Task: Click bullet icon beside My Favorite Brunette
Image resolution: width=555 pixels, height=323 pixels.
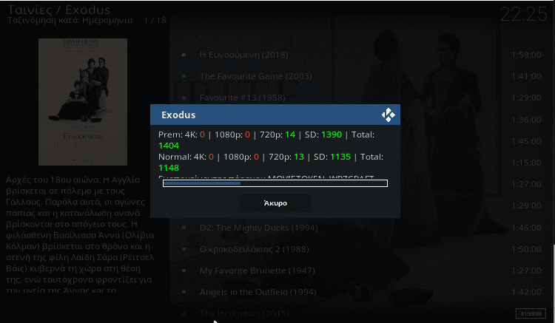Action: pos(184,271)
